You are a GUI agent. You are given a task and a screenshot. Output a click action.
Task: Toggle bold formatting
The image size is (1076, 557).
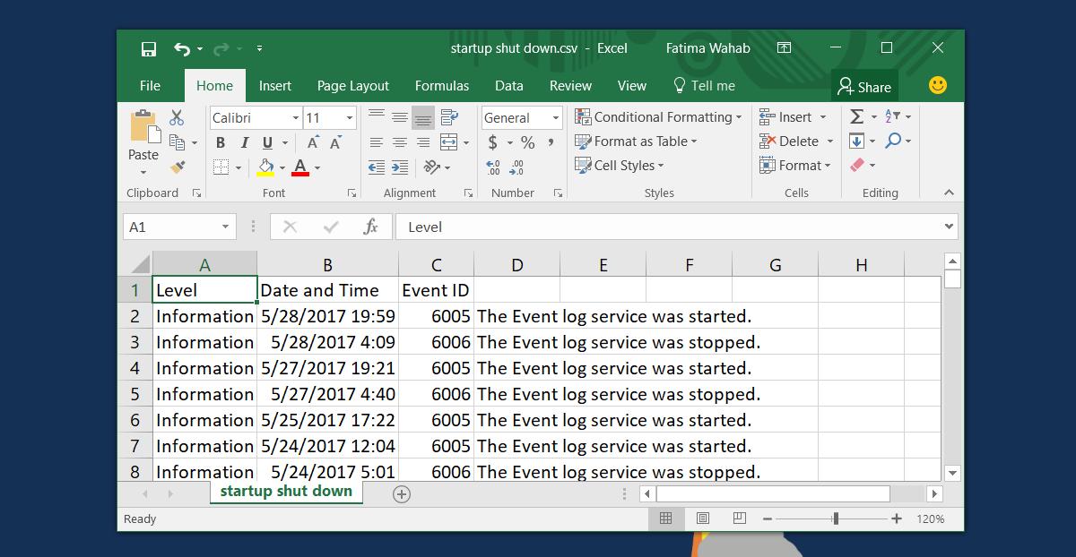pyautogui.click(x=221, y=142)
